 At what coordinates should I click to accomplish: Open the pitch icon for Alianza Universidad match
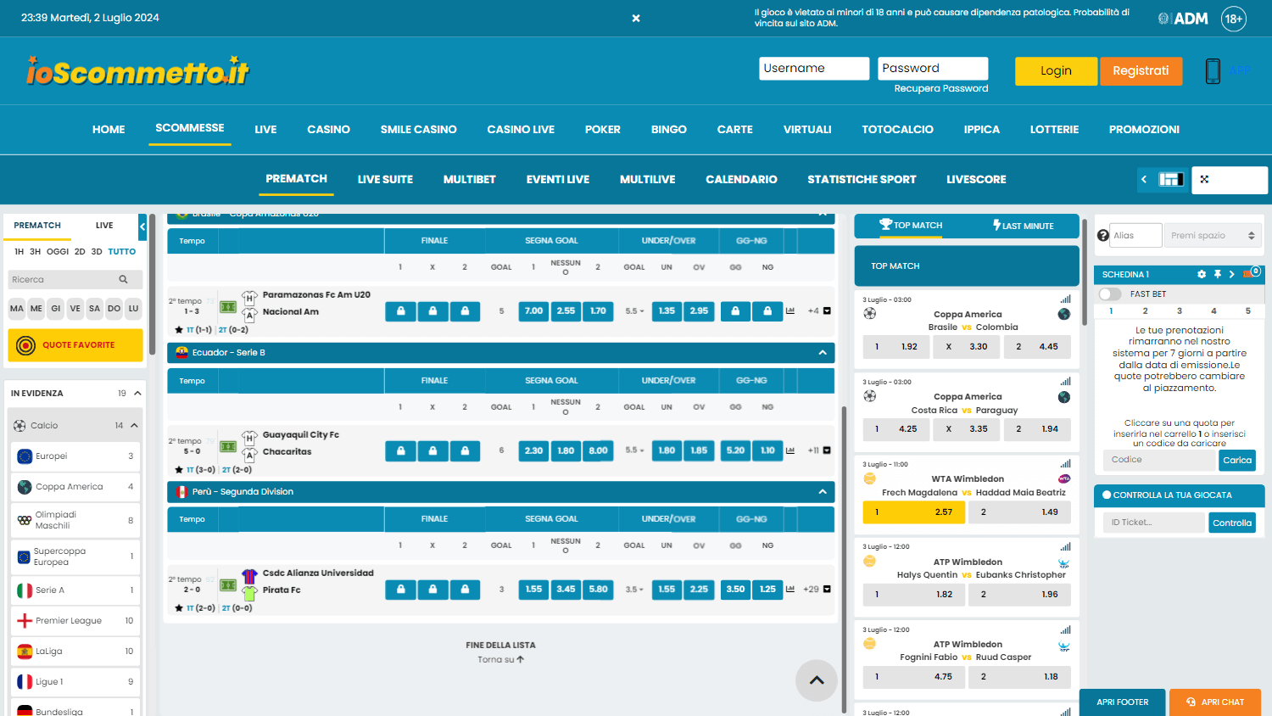tap(228, 585)
